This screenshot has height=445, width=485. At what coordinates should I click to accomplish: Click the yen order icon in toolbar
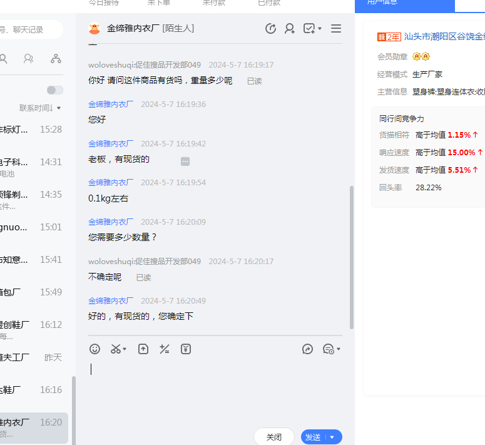click(186, 349)
